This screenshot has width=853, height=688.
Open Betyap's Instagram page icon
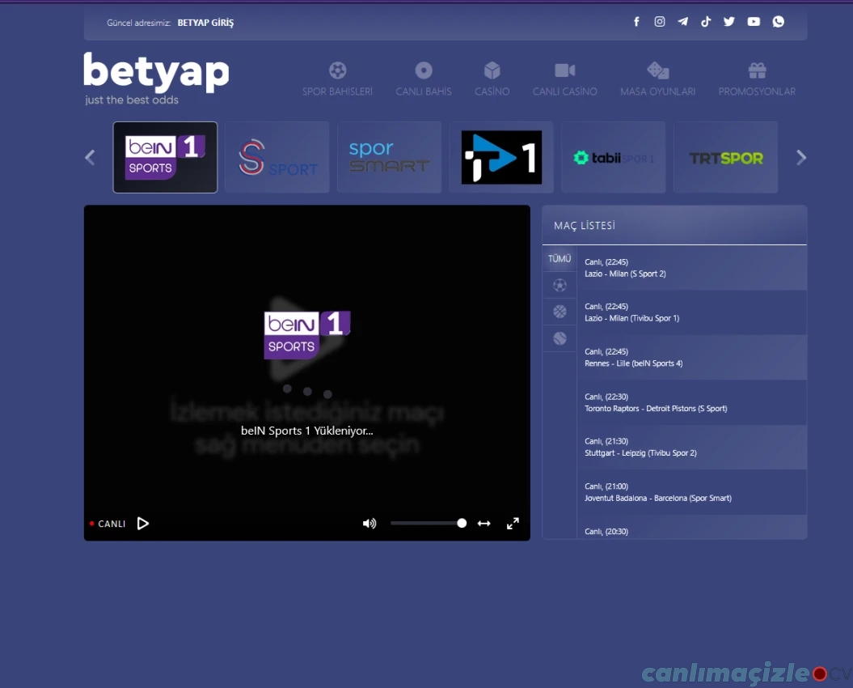(660, 22)
